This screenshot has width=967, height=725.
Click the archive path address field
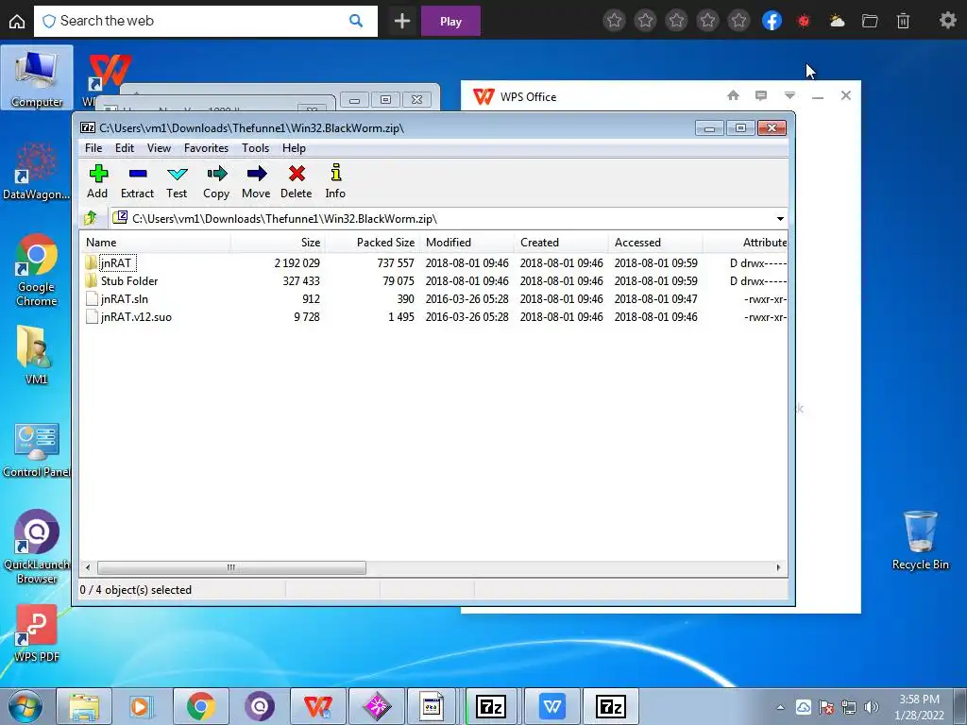click(442, 219)
